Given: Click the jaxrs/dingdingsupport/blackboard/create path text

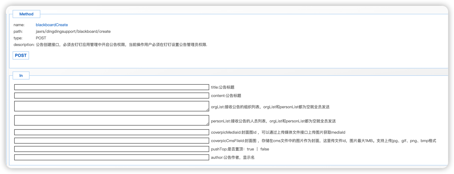Looking at the screenshot, I should [73, 32].
